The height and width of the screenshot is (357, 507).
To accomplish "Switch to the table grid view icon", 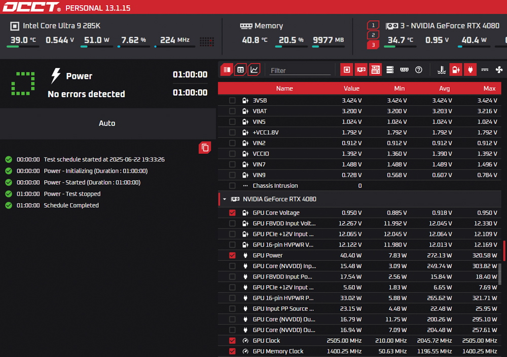I will [x=240, y=70].
